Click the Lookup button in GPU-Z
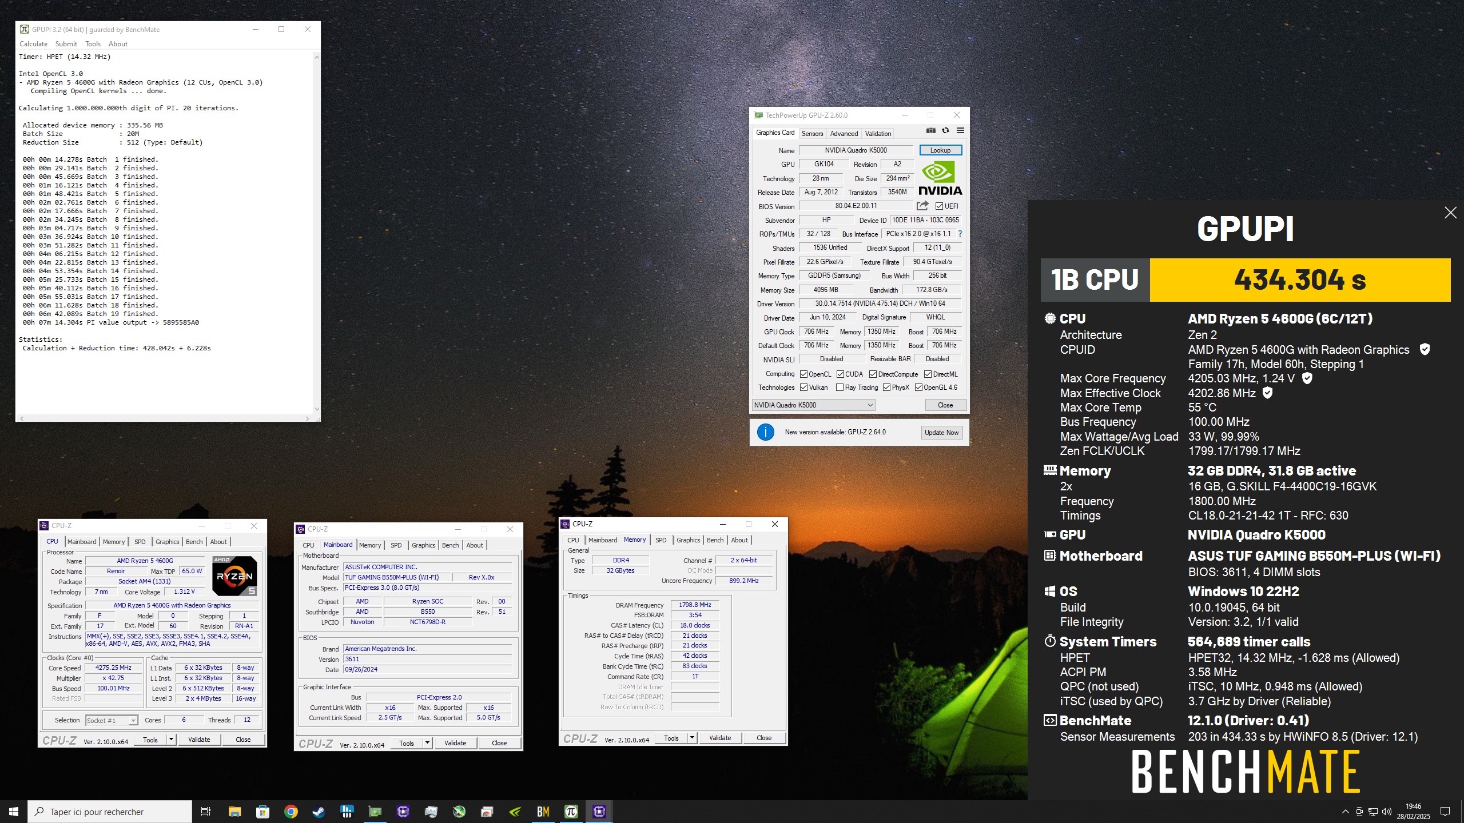Image resolution: width=1464 pixels, height=823 pixels. [940, 150]
